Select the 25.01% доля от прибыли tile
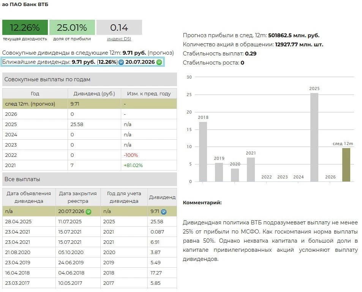362x292 pixels. pyautogui.click(x=72, y=27)
